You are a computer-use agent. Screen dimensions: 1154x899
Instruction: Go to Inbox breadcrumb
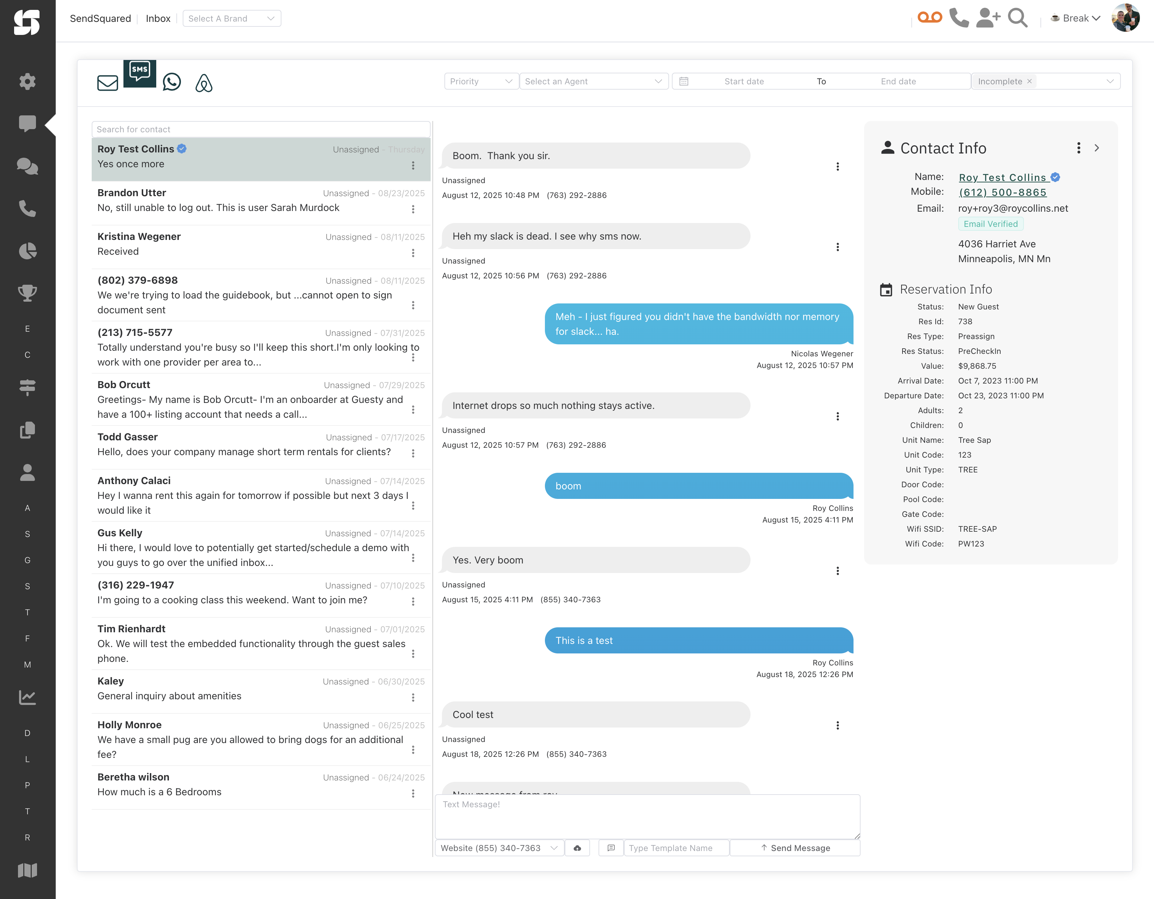158,18
